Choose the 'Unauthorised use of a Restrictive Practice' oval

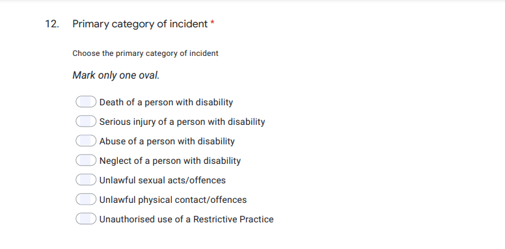(x=86, y=218)
